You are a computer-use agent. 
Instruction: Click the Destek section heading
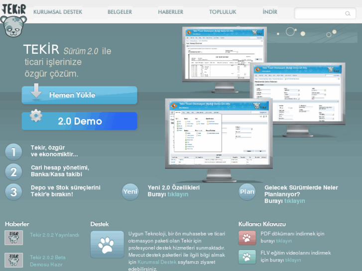point(100,224)
